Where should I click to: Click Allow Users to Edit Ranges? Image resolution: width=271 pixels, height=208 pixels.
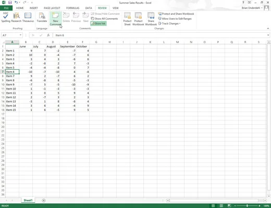(x=175, y=19)
